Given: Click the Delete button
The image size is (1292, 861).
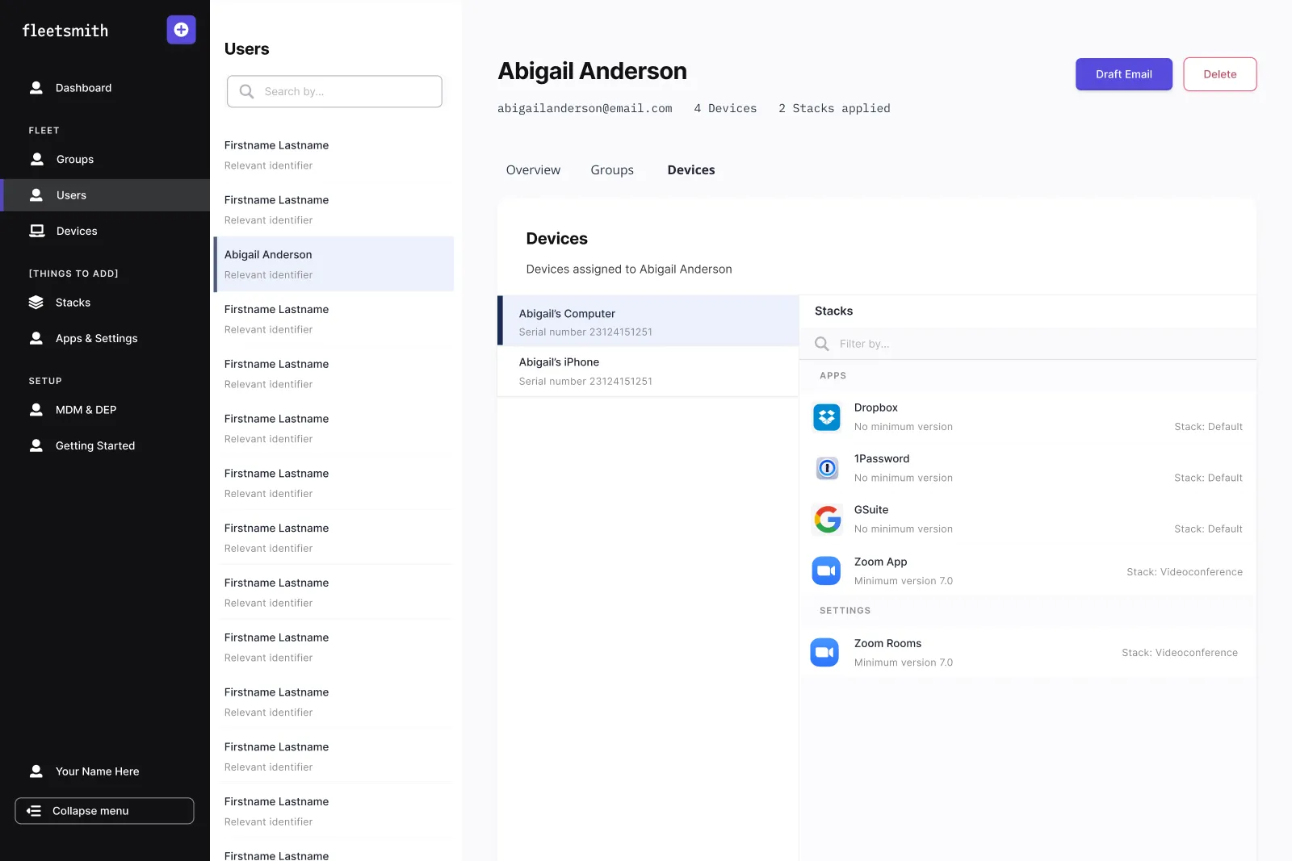Looking at the screenshot, I should coord(1219,74).
